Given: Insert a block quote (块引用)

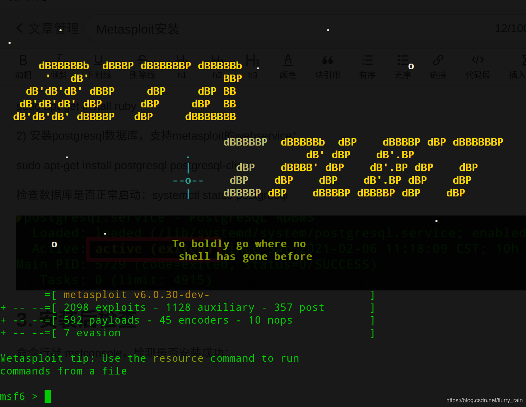Looking at the screenshot, I should 328,66.
